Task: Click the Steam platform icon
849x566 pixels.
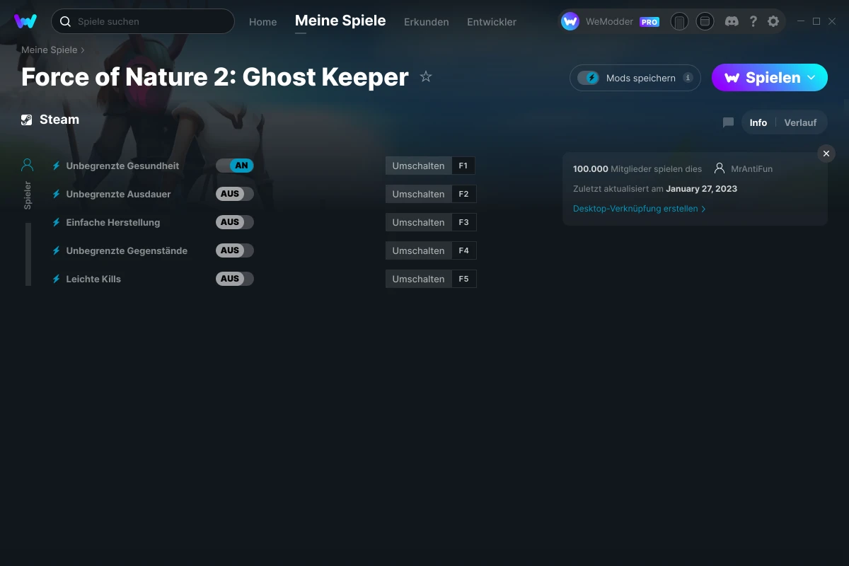Action: click(x=27, y=120)
